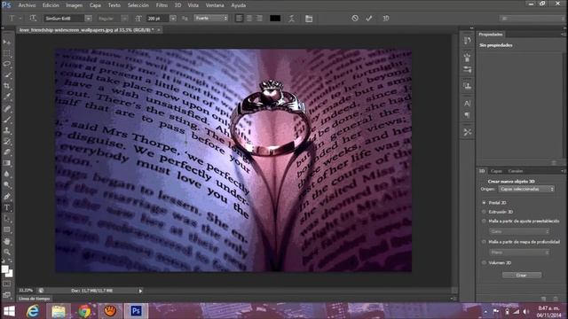Center text alignment
The width and height of the screenshot is (568, 319).
(249, 18)
